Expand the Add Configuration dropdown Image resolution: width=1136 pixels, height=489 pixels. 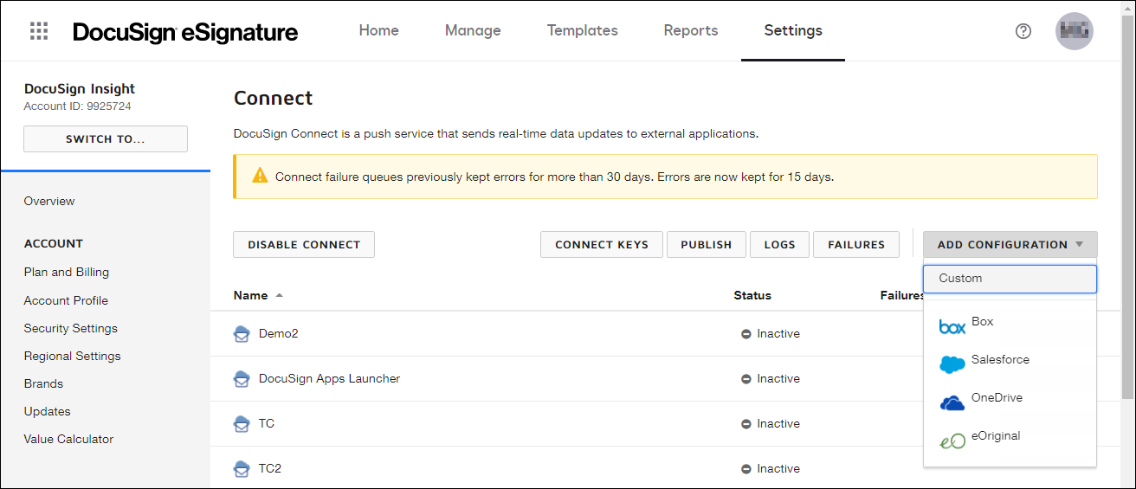point(1010,245)
